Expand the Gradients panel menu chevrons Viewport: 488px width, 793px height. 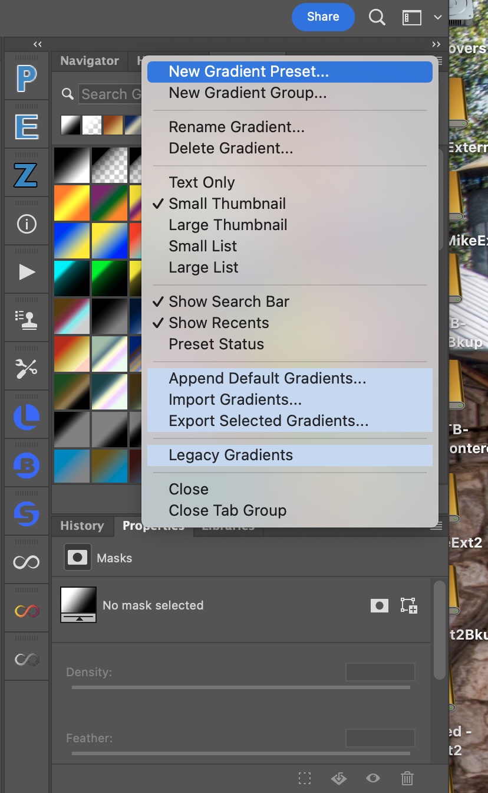[x=436, y=44]
